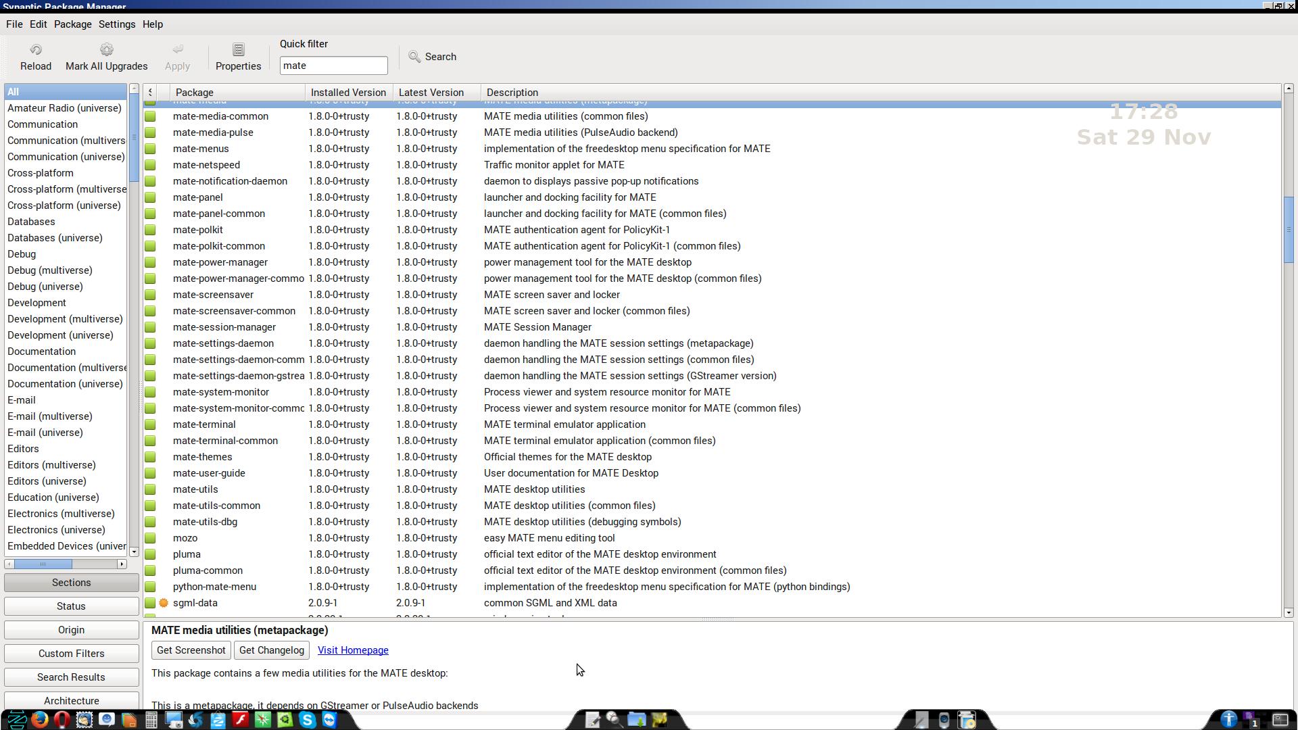This screenshot has height=730, width=1298.
Task: Toggle installed state of pluma package
Action: [x=150, y=554]
